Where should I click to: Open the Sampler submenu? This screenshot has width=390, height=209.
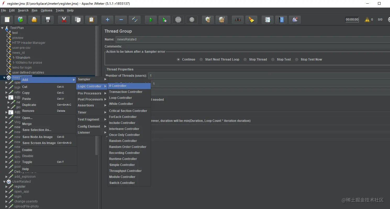92,79
